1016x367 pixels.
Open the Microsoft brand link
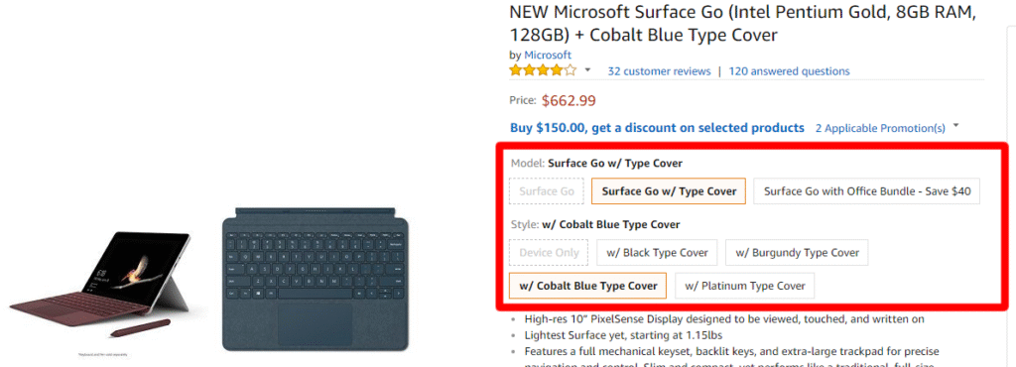(x=548, y=55)
